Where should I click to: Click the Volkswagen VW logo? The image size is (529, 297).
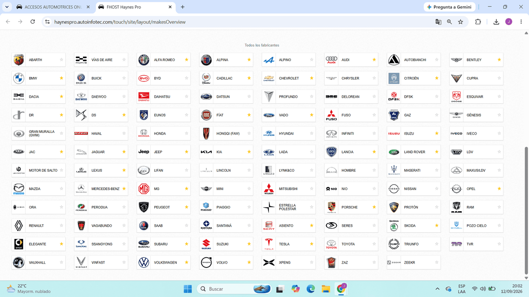click(x=144, y=263)
